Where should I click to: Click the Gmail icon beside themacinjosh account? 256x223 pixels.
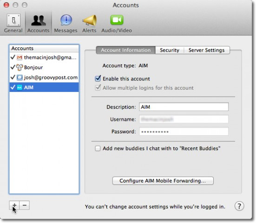[x=20, y=58]
